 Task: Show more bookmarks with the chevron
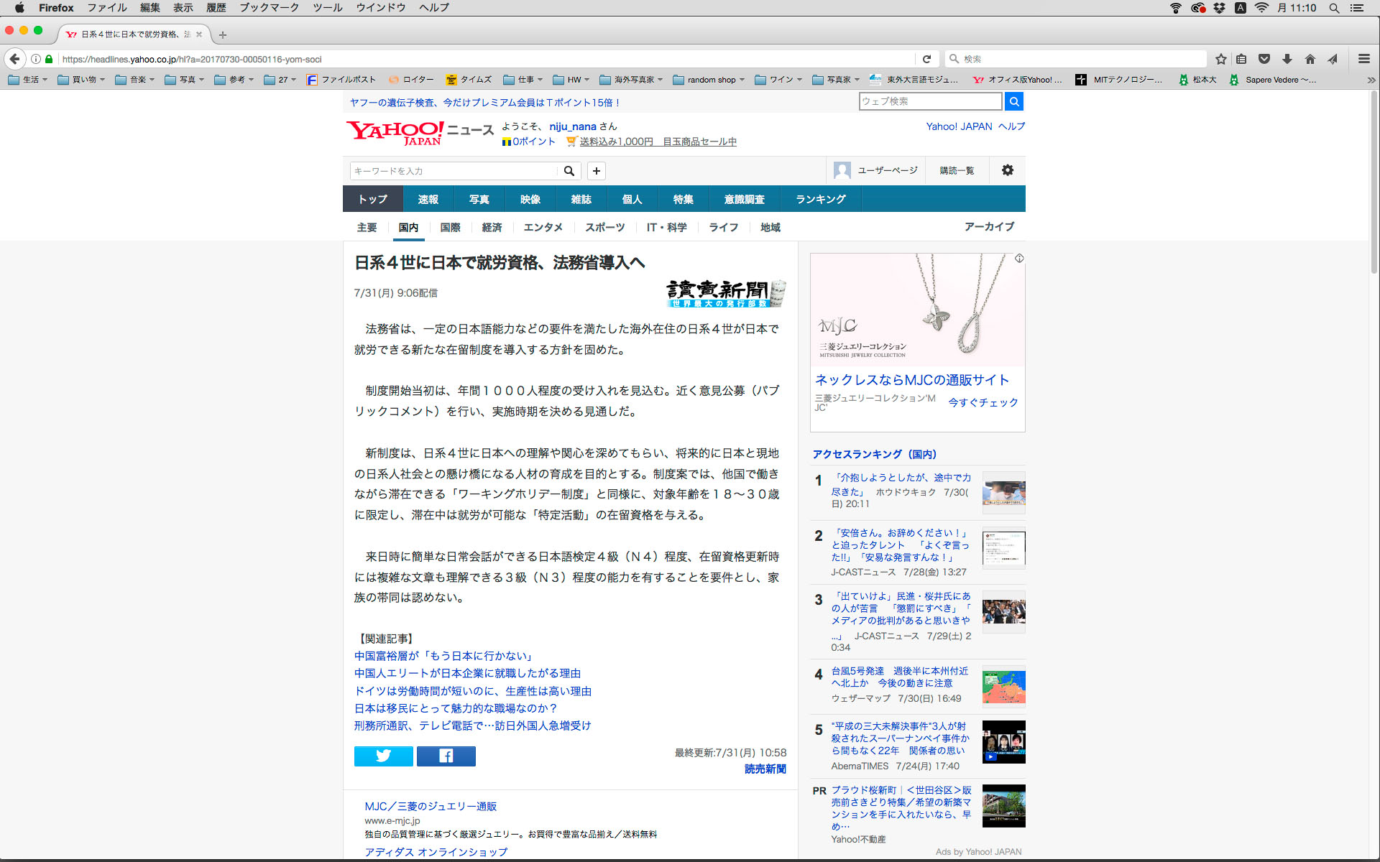(1371, 80)
